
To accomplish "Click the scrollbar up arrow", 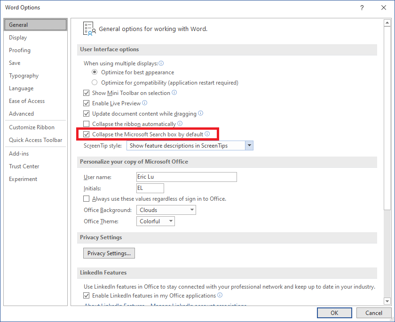I will (387, 23).
